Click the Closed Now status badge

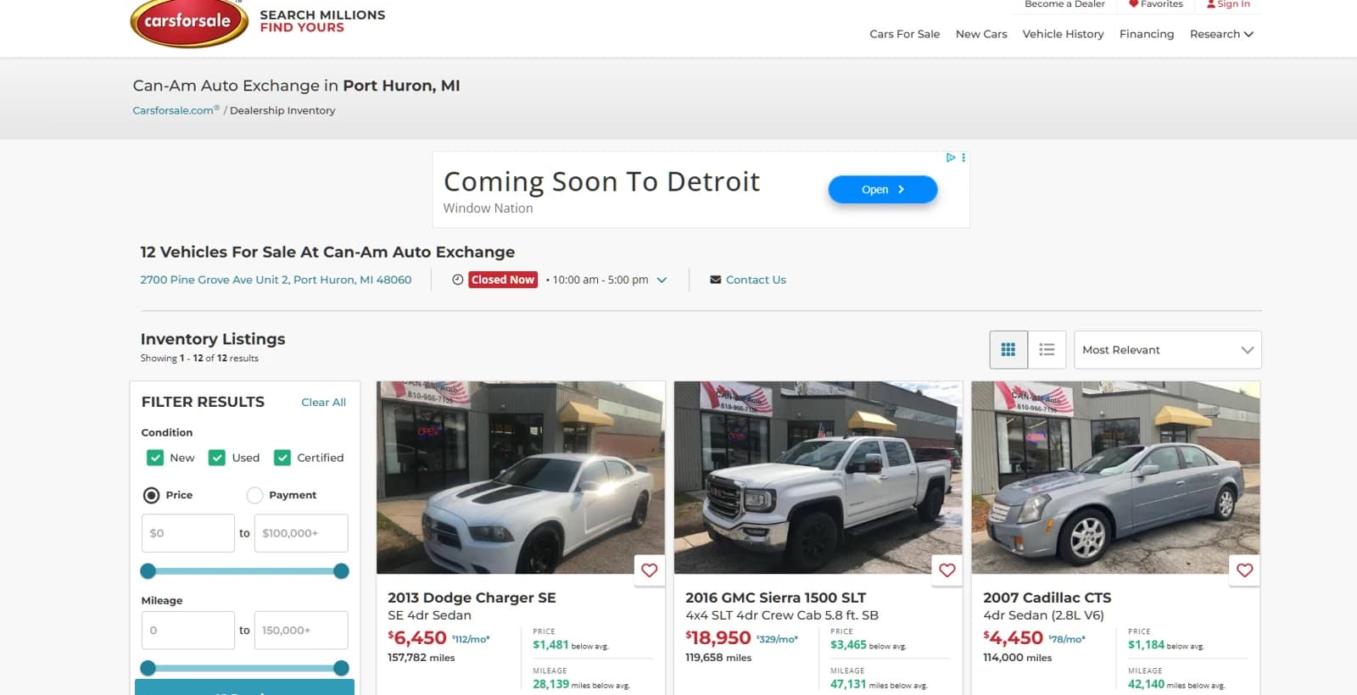503,280
